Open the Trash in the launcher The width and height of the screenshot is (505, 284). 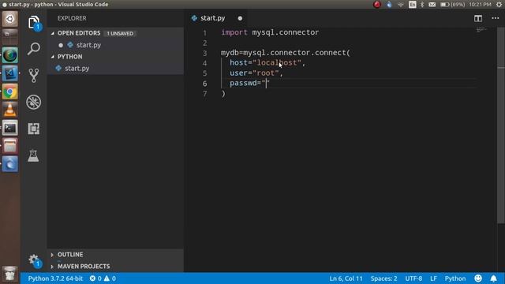click(x=10, y=274)
